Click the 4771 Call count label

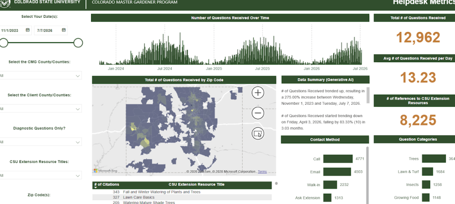coord(359,159)
